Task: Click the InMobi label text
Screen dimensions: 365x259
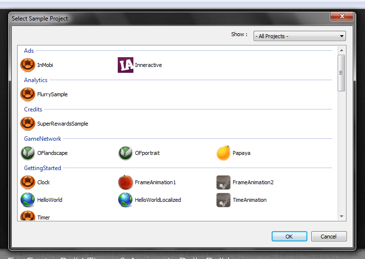Action: (45, 65)
